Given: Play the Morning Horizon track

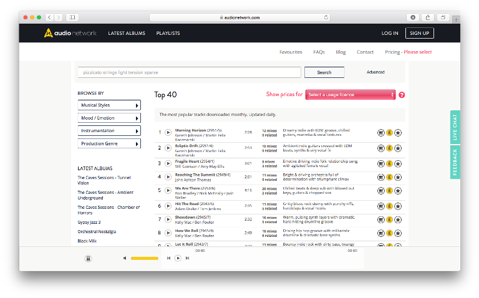Looking at the screenshot, I should [168, 133].
